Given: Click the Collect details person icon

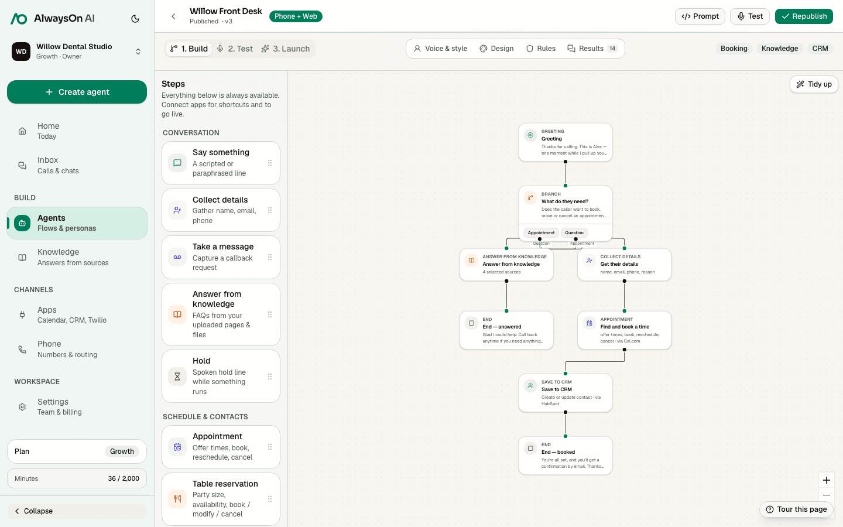Looking at the screenshot, I should coord(177,210).
